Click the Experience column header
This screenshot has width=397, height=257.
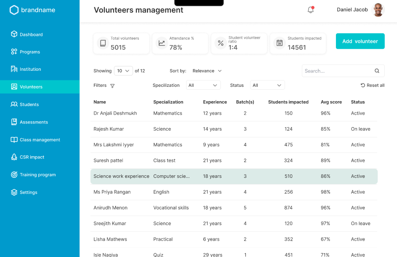coord(215,102)
